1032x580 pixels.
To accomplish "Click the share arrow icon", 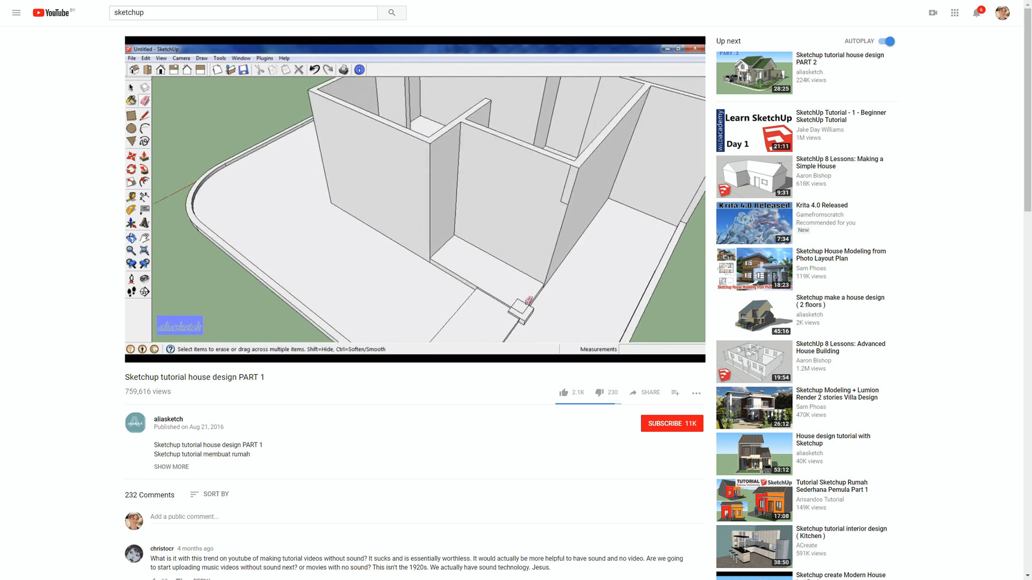I will pyautogui.click(x=633, y=393).
